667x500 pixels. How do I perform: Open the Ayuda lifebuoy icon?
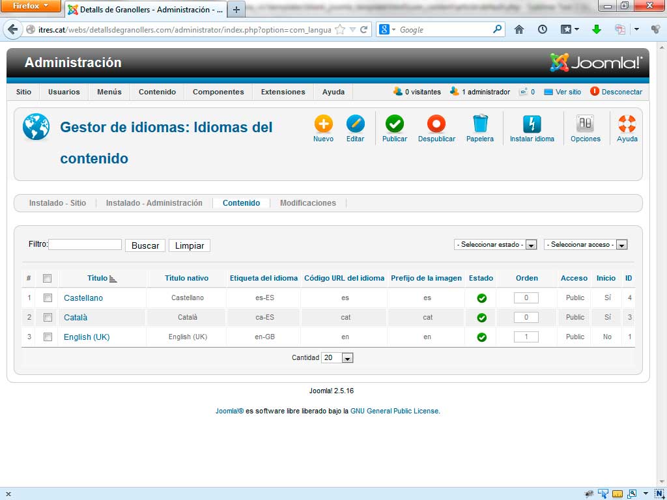click(627, 124)
